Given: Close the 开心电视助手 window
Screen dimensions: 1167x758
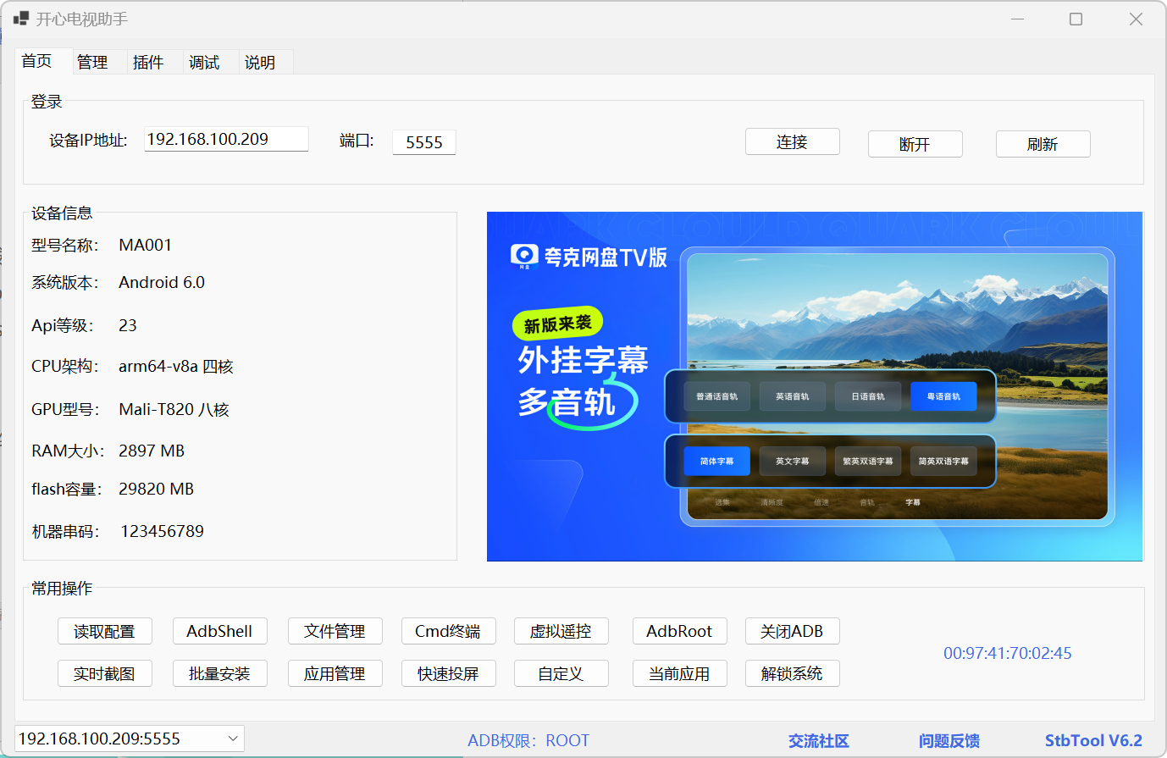Looking at the screenshot, I should [x=1136, y=19].
